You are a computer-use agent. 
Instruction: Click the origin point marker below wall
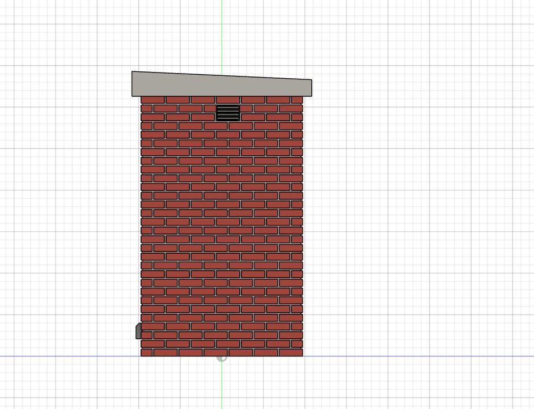[222, 359]
